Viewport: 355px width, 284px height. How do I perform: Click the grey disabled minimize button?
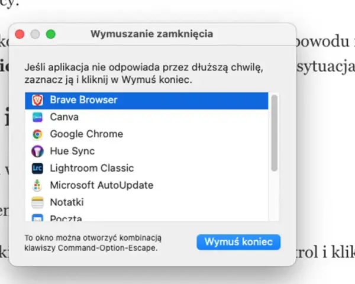[x=35, y=34]
